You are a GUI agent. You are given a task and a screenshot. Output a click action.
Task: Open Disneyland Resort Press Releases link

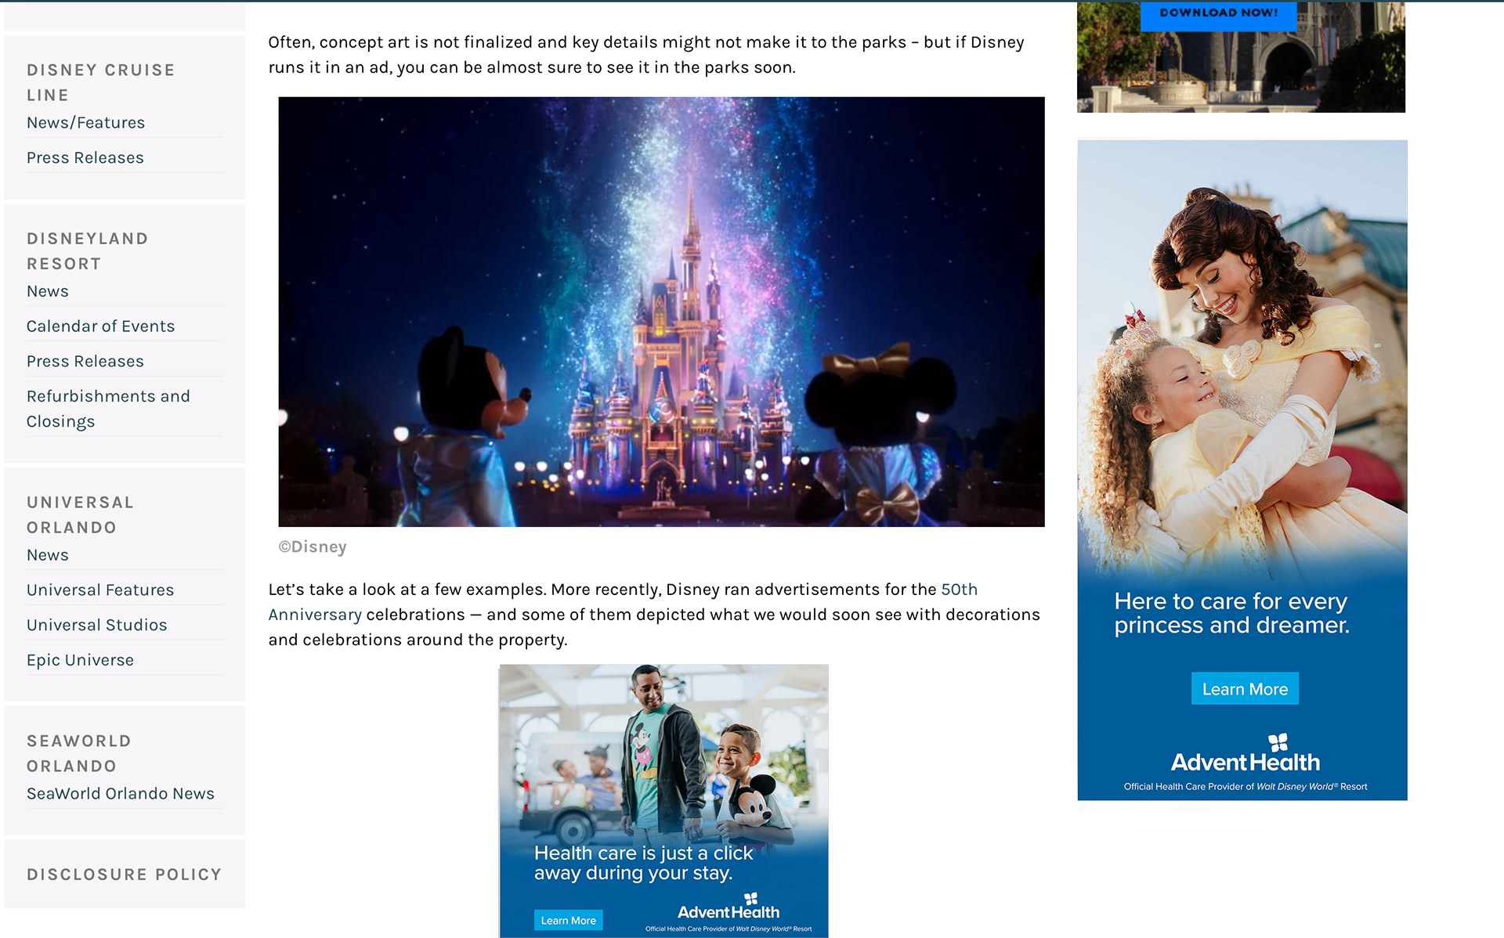[x=85, y=362]
